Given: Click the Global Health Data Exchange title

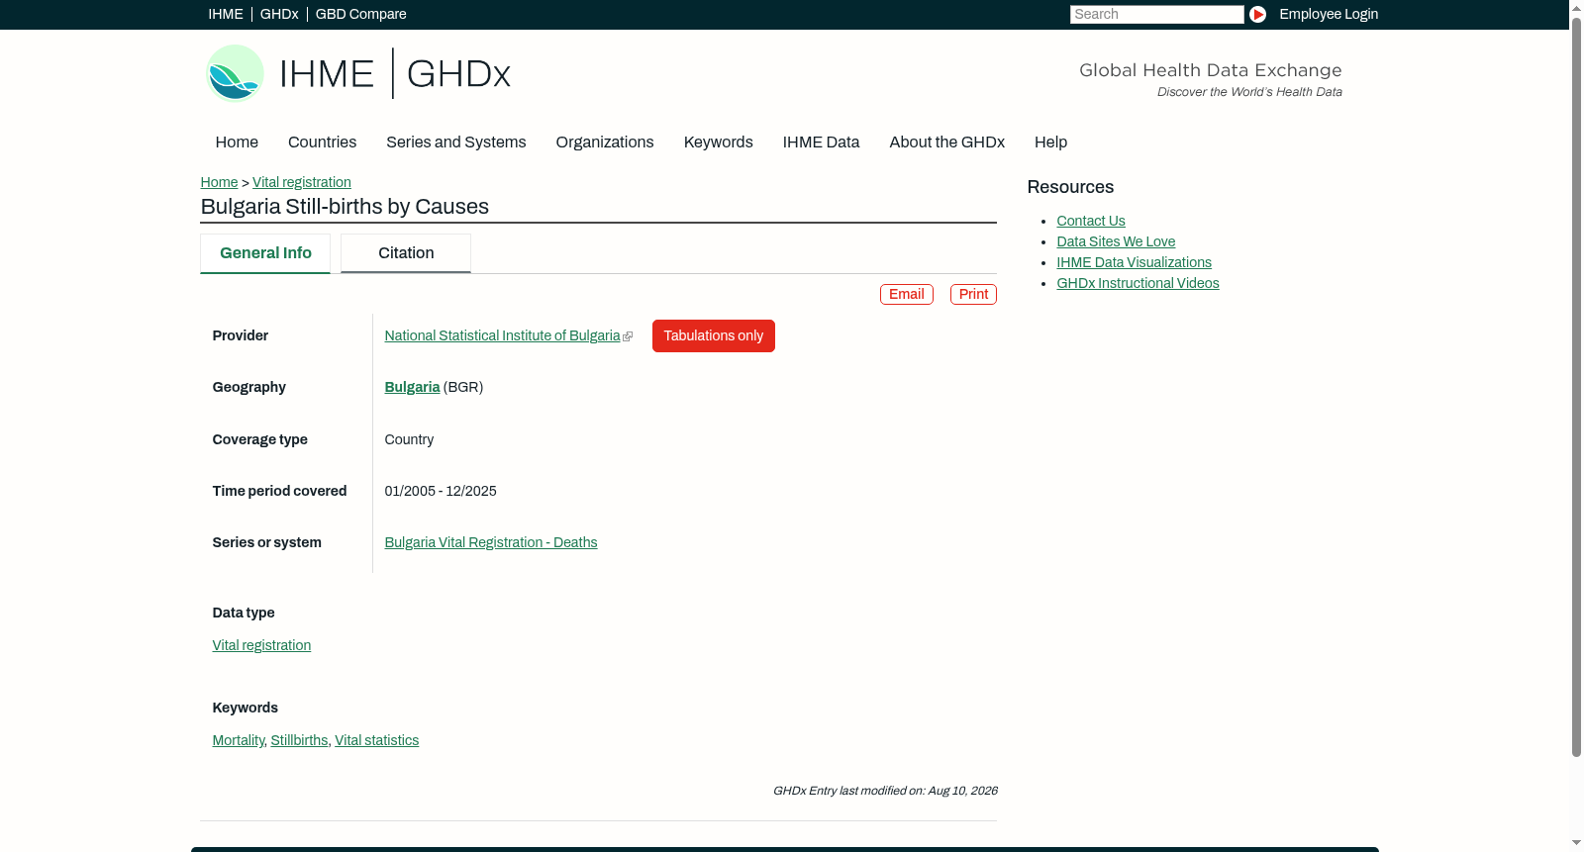Looking at the screenshot, I should 1210,70.
